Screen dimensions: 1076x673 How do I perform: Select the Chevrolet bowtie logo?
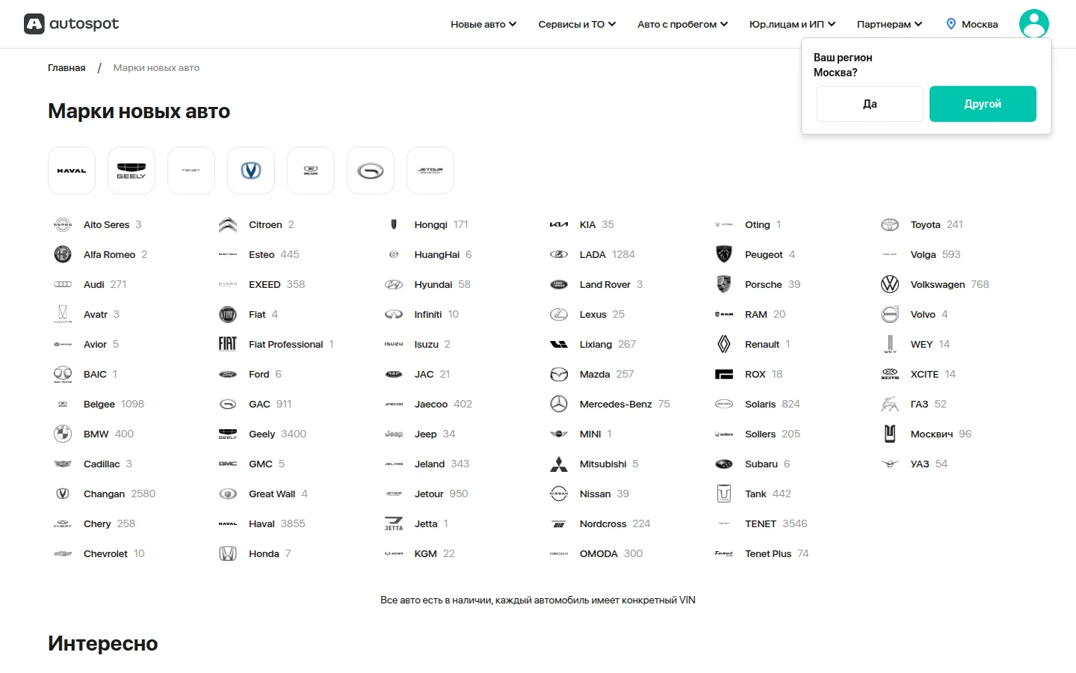63,553
